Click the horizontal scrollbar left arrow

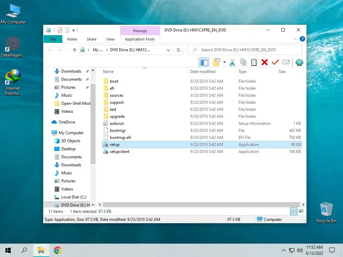(100, 205)
